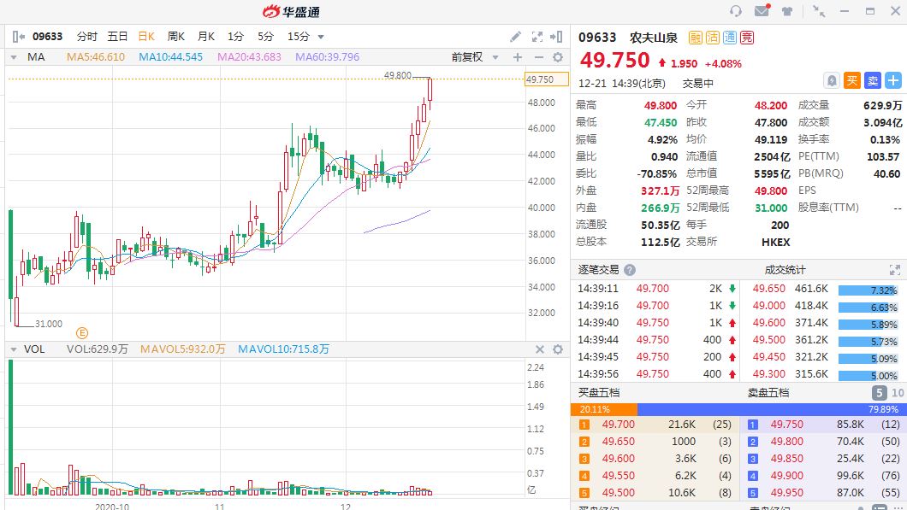Click the stock code 09633 in chart toolbar

coord(47,37)
